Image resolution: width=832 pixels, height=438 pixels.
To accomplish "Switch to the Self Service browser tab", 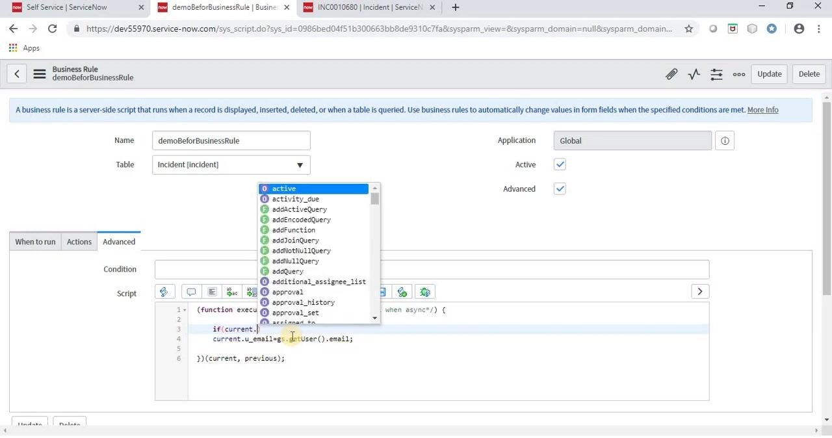I will point(67,7).
